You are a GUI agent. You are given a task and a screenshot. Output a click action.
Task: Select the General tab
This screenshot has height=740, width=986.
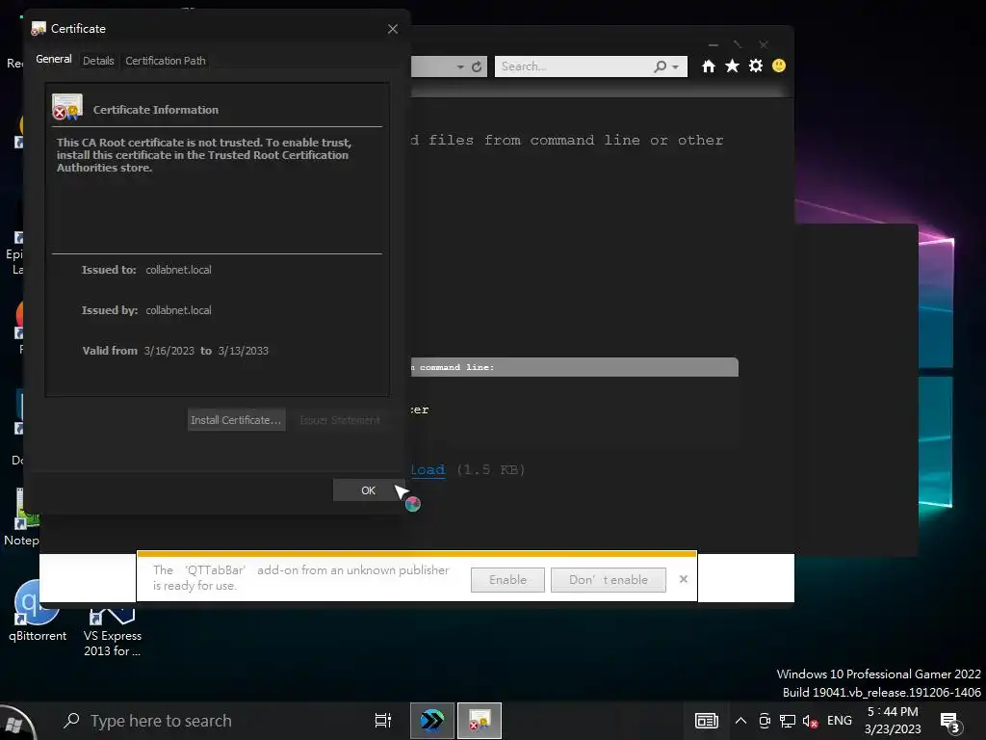pyautogui.click(x=54, y=59)
